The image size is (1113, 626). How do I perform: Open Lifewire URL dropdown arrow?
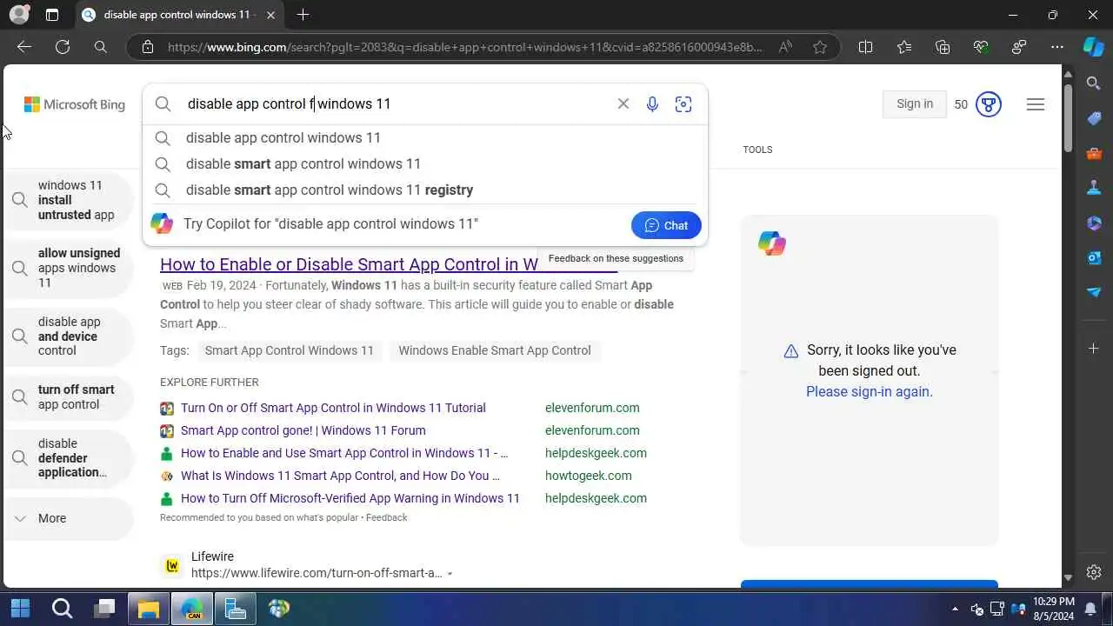click(450, 574)
